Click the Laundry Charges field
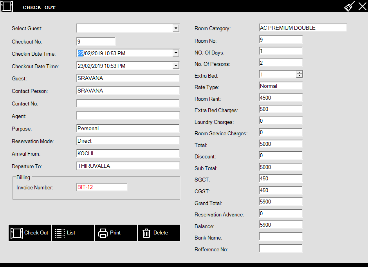The height and width of the screenshot is (267, 368). pos(281,121)
